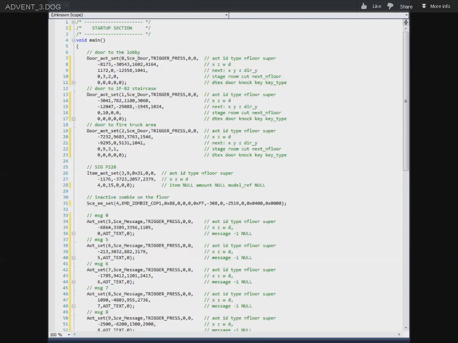Screen dimensions: 458x343
Task: Toggle the outlining box at line 44
Action: 74,282
